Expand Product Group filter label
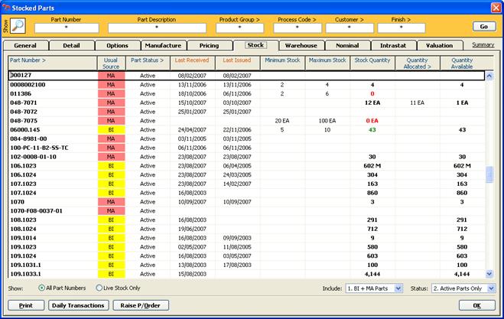504x319 pixels. pos(239,20)
